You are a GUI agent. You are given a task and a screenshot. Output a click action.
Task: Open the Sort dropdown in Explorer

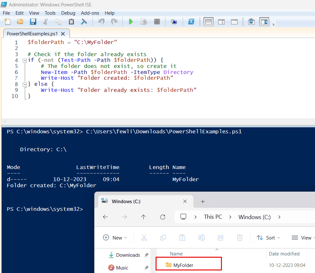[268, 238]
